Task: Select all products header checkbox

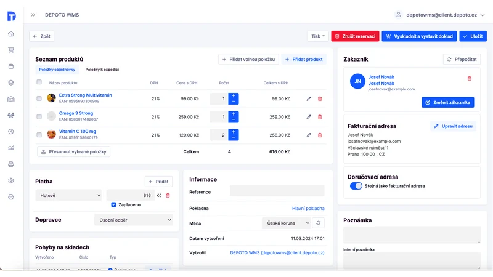Action: [x=39, y=82]
